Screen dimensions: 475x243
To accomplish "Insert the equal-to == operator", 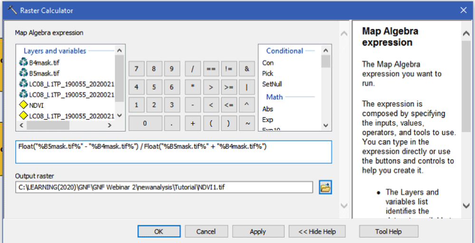I will point(211,69).
